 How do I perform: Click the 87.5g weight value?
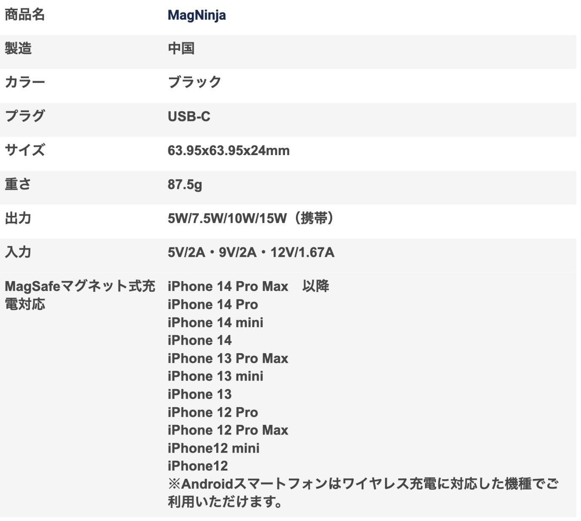[185, 185]
